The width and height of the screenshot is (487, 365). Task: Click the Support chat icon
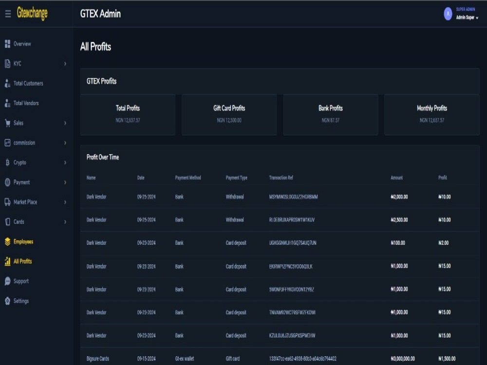pyautogui.click(x=7, y=281)
